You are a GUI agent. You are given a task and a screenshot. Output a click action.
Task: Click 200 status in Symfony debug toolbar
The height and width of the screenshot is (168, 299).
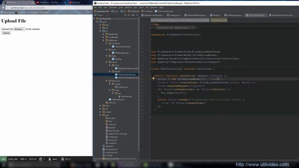pos(3,159)
